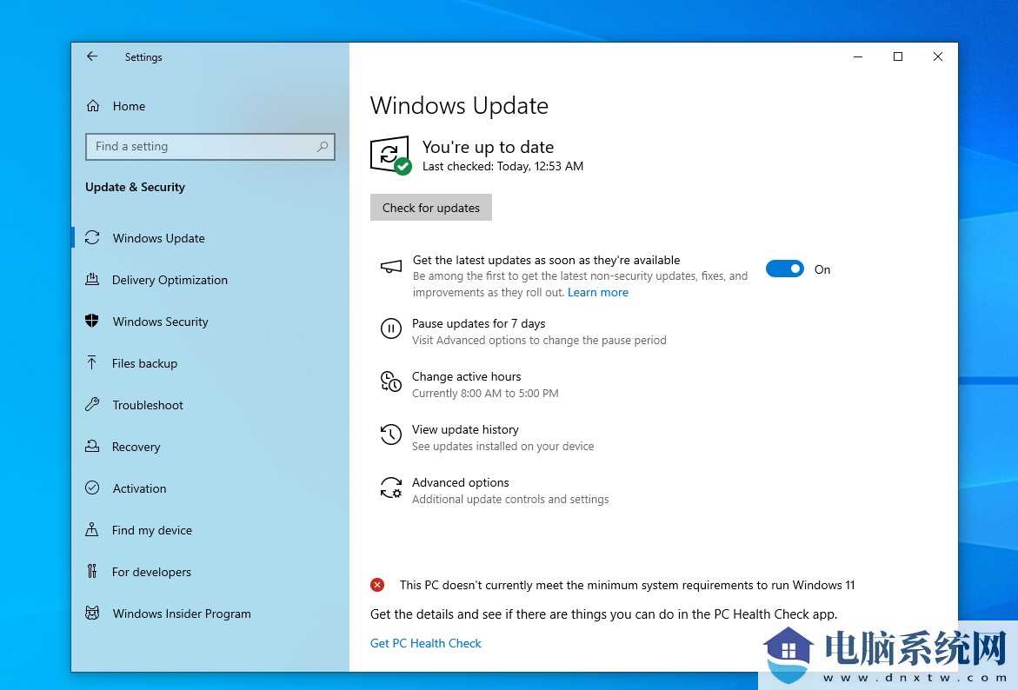Click the Windows Insider Program cat icon
The image size is (1018, 690).
(x=92, y=613)
